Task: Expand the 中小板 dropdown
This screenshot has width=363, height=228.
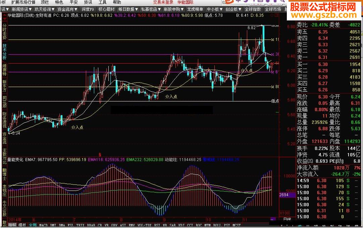Action: point(215,9)
